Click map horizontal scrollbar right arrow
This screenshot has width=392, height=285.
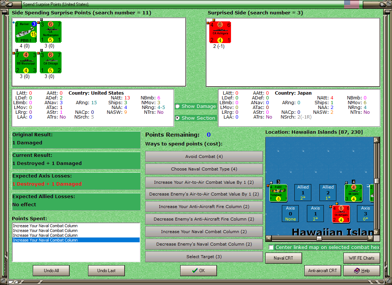point(371,238)
